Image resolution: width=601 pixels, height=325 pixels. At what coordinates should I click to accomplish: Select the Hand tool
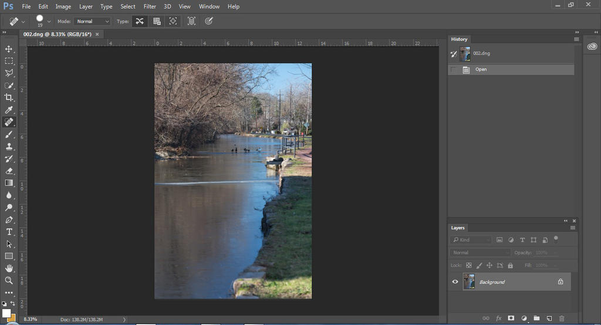pos(9,268)
